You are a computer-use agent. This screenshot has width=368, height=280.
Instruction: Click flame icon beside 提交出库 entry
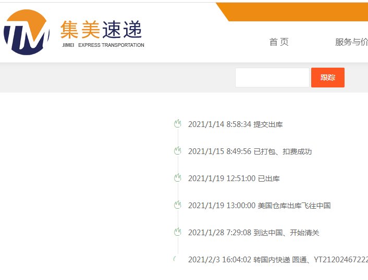click(178, 124)
